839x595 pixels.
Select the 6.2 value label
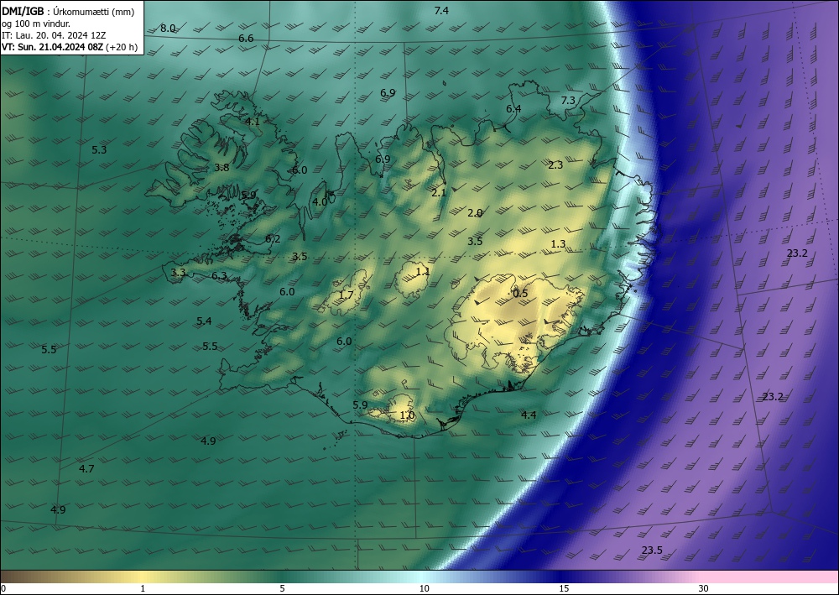point(273,238)
